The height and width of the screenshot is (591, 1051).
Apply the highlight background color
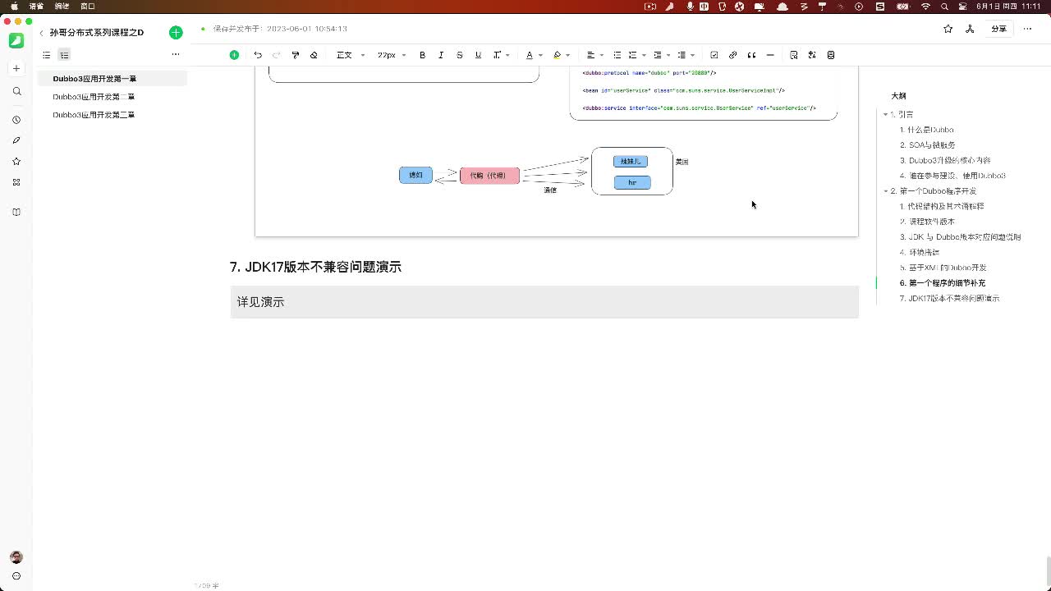tap(558, 55)
